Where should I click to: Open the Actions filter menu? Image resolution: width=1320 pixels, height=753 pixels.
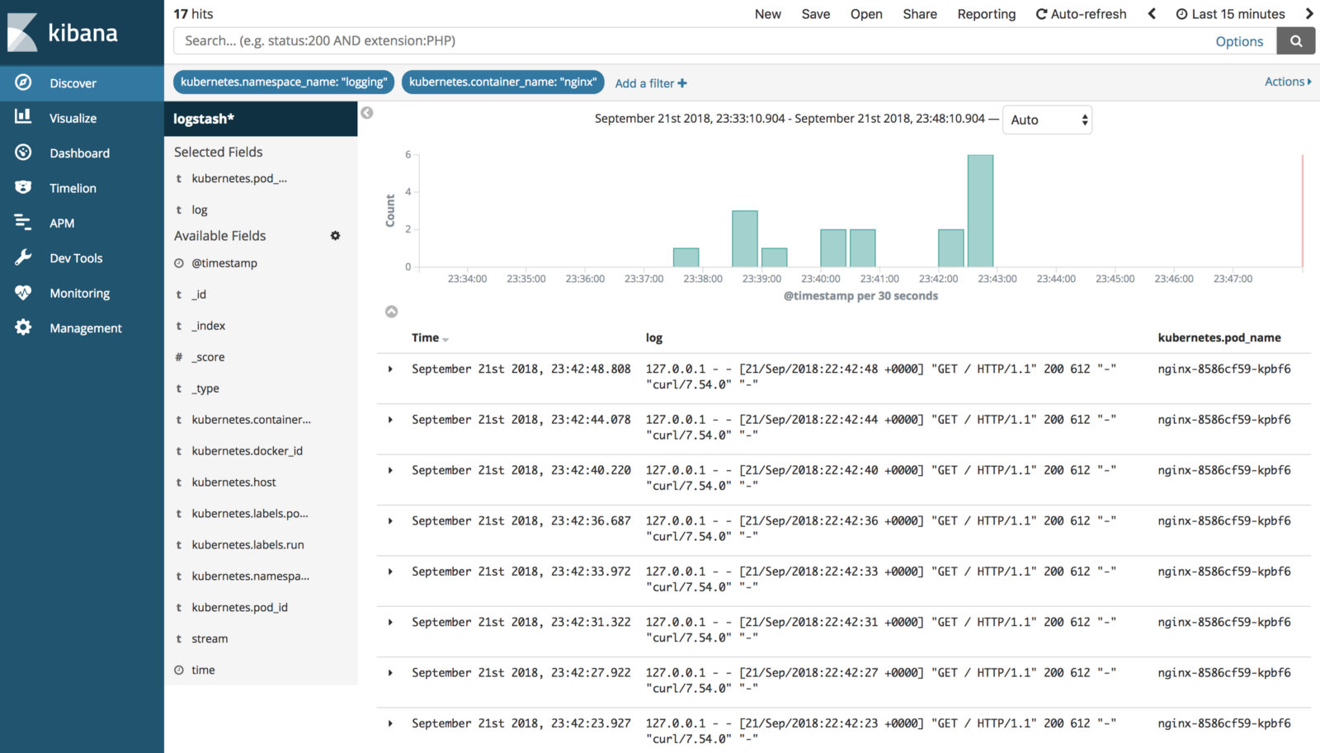[x=1288, y=82]
